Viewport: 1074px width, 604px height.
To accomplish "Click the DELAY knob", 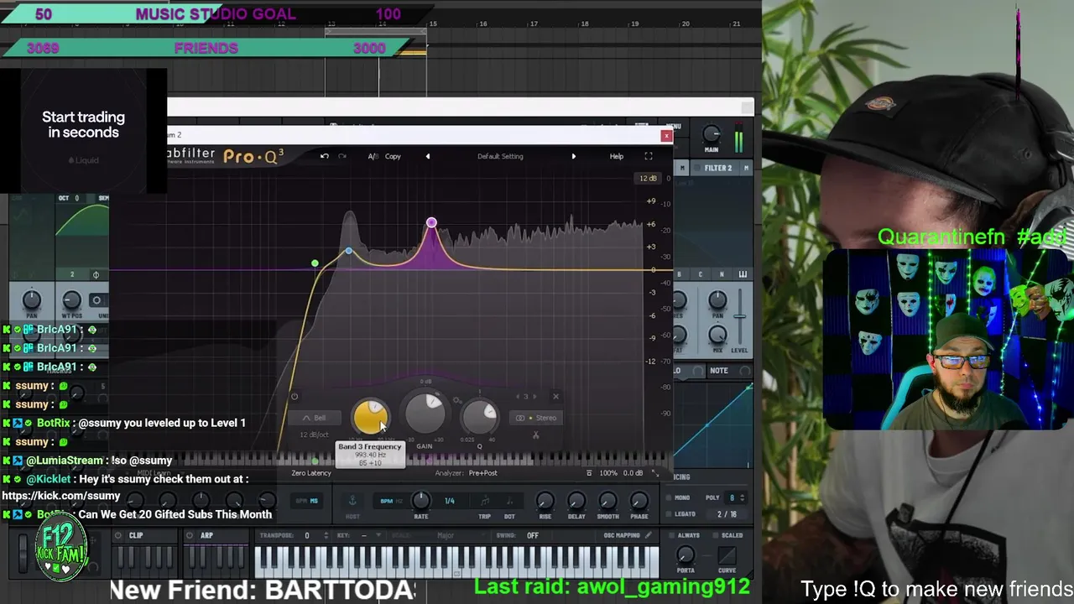I will [576, 501].
